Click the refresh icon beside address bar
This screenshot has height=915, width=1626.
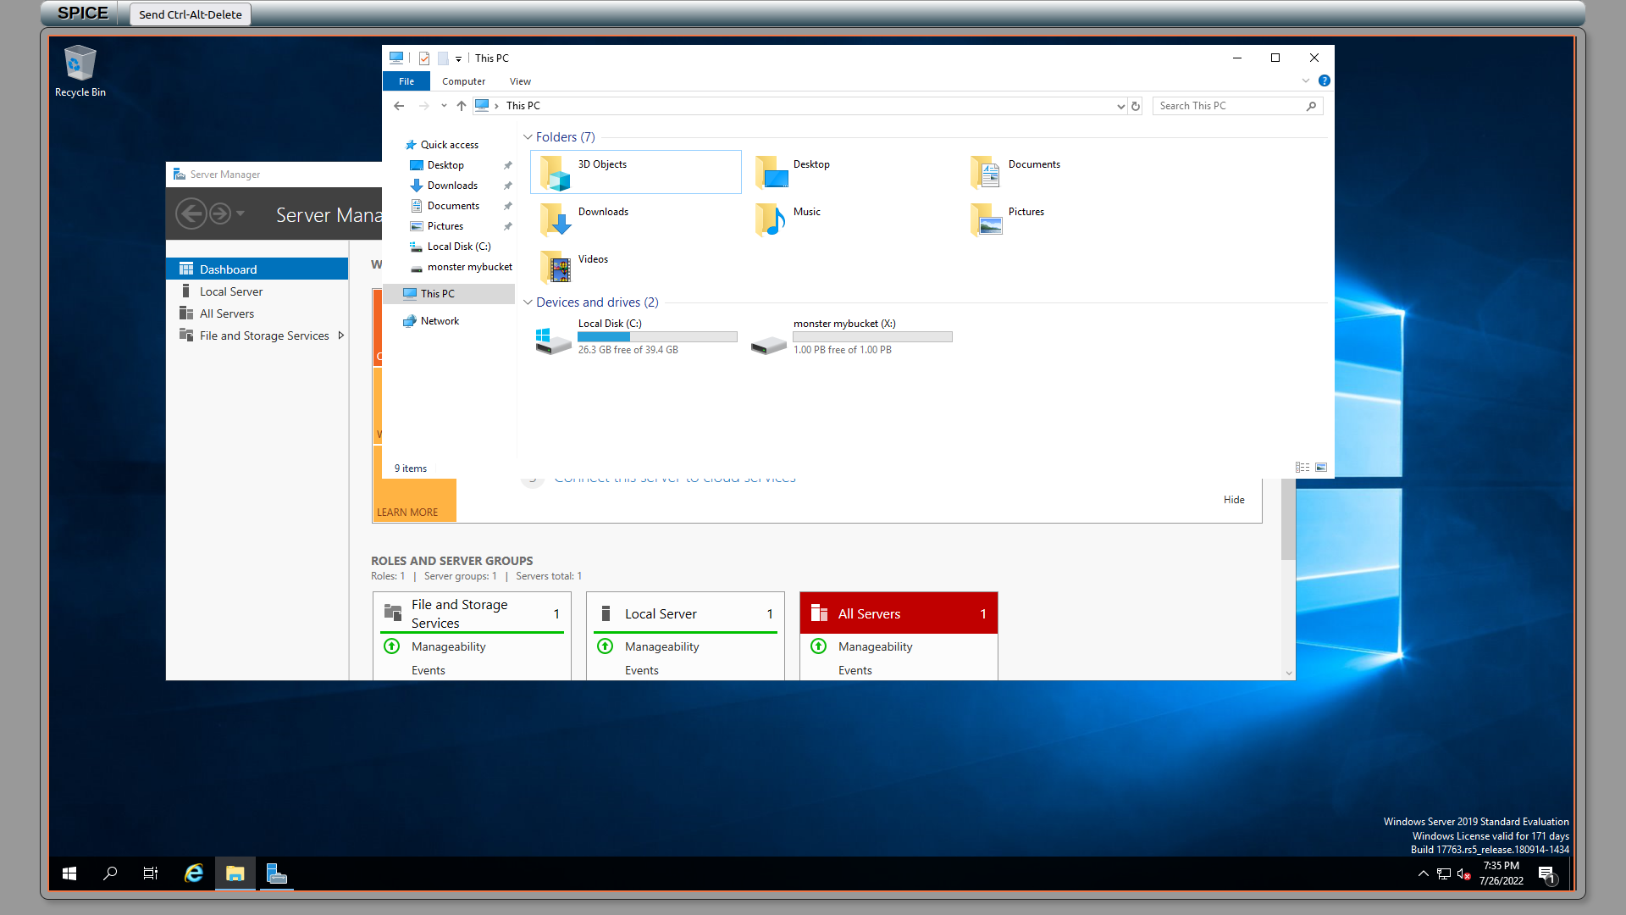tap(1136, 106)
